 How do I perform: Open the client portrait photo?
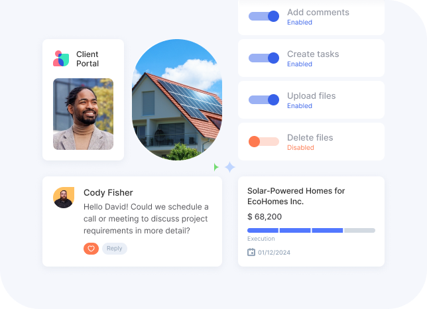84,114
